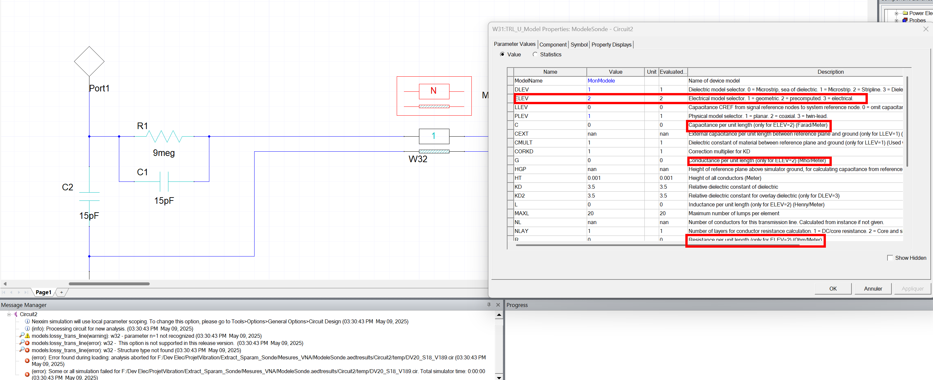933x380 pixels.
Task: Go to last schematic page arrow
Action: click(26, 292)
